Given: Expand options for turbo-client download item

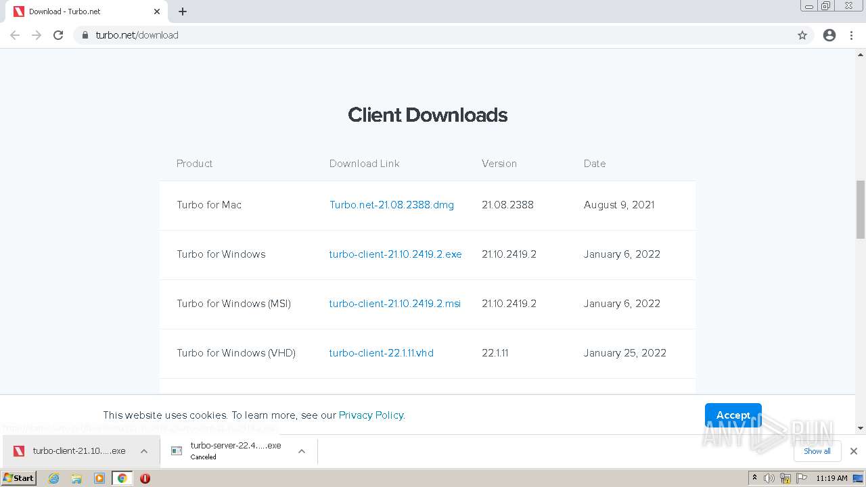Looking at the screenshot, I should [x=144, y=451].
